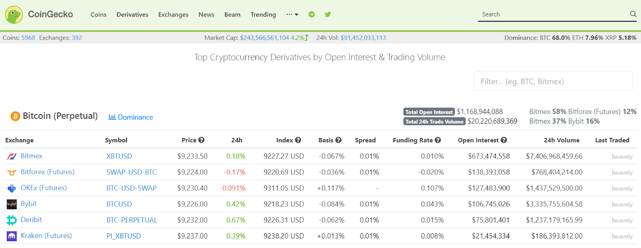641x248 pixels.
Task: Open the Beam menu item
Action: [x=232, y=14]
